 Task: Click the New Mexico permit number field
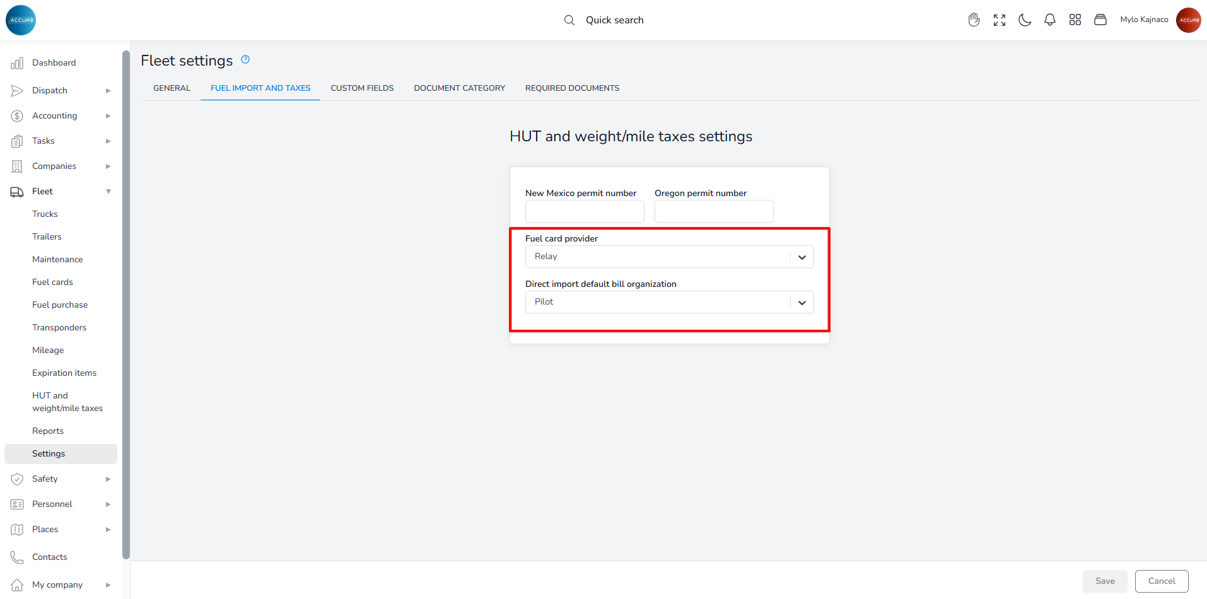click(585, 211)
